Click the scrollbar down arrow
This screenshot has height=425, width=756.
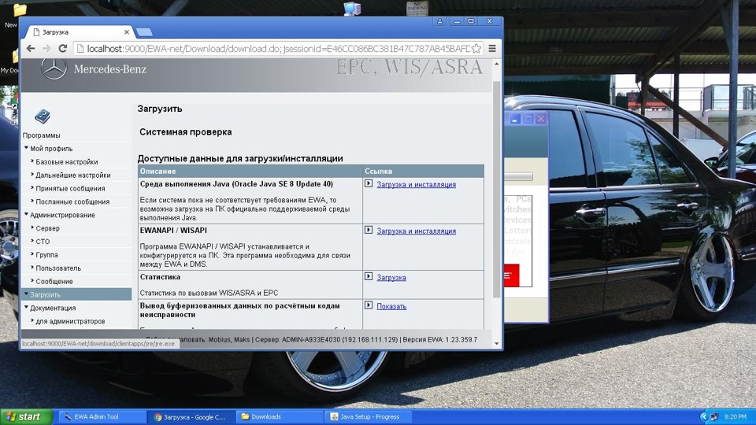tap(497, 344)
